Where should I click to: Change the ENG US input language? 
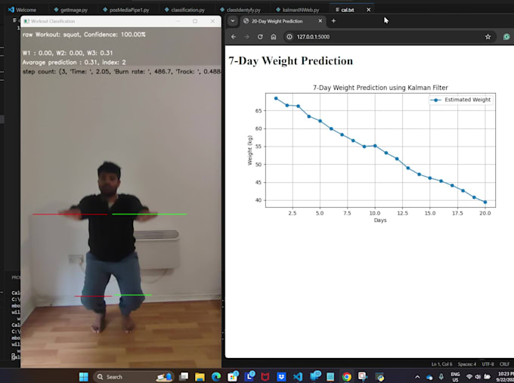click(x=455, y=377)
